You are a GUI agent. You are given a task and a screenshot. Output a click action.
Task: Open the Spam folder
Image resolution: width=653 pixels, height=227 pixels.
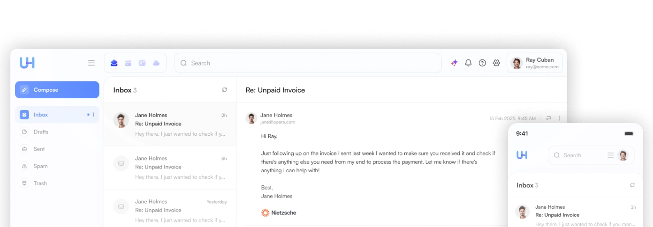pyautogui.click(x=40, y=166)
